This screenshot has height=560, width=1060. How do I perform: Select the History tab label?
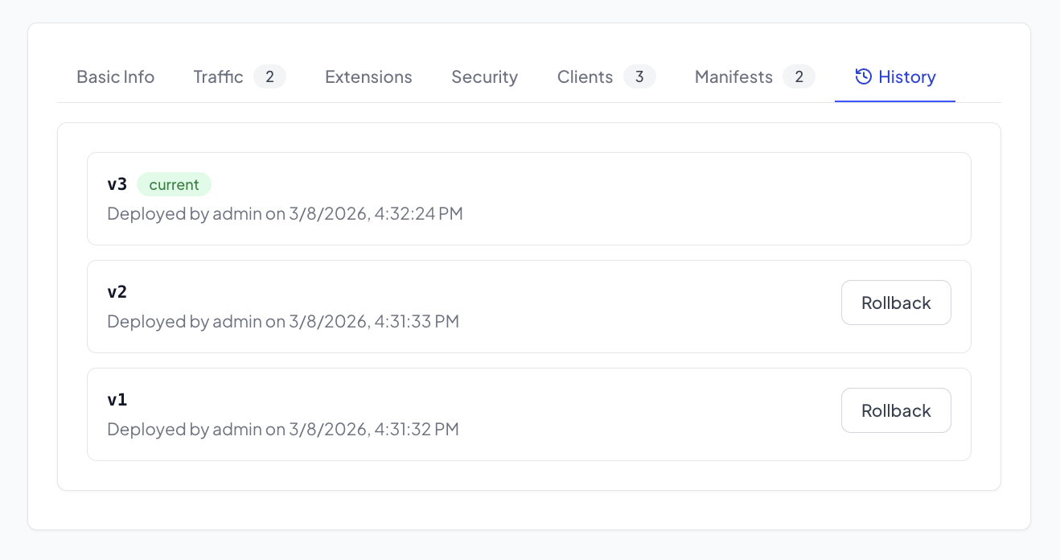[x=906, y=77]
